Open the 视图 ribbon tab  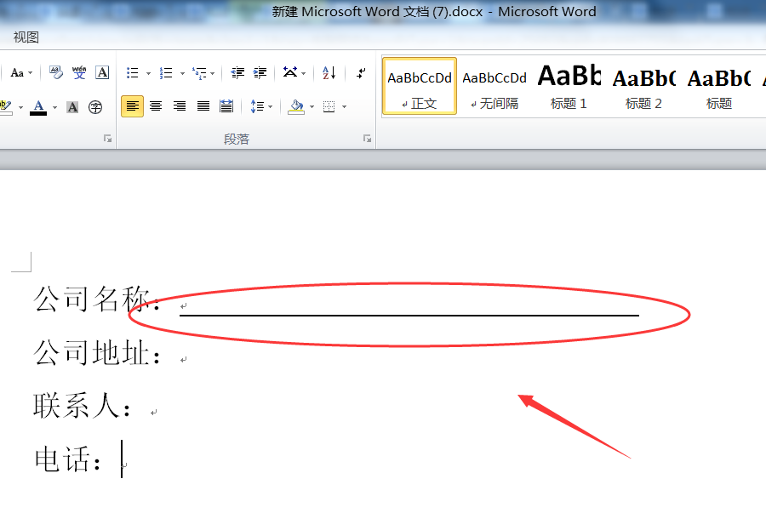26,37
